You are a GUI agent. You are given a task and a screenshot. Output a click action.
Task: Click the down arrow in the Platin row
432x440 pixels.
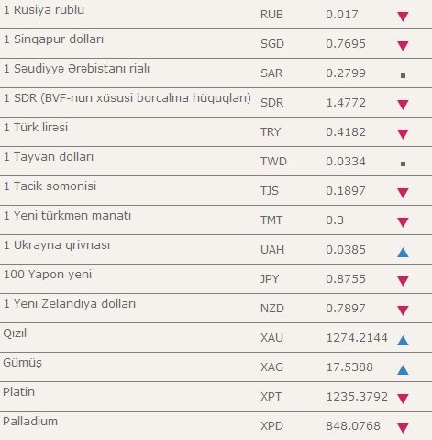403,399
